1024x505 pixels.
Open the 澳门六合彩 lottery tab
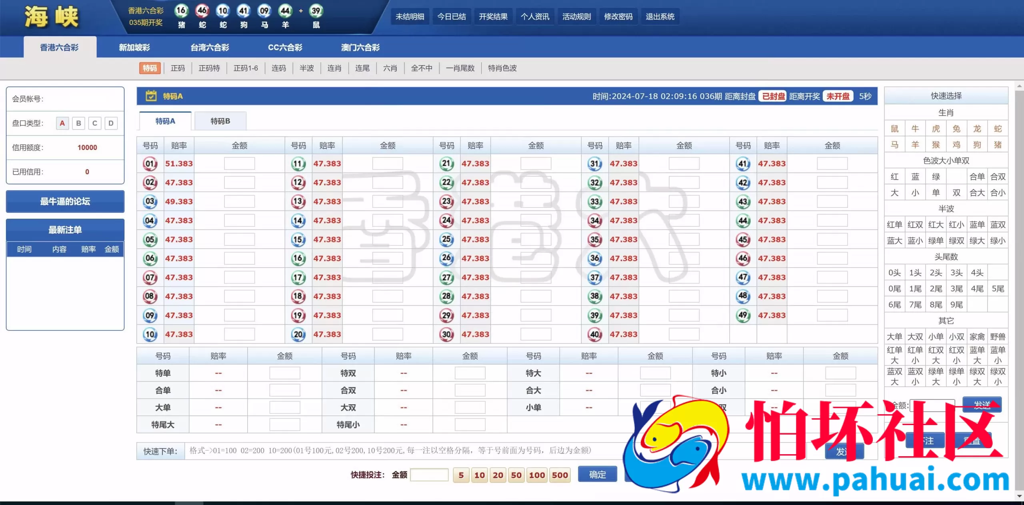(360, 48)
